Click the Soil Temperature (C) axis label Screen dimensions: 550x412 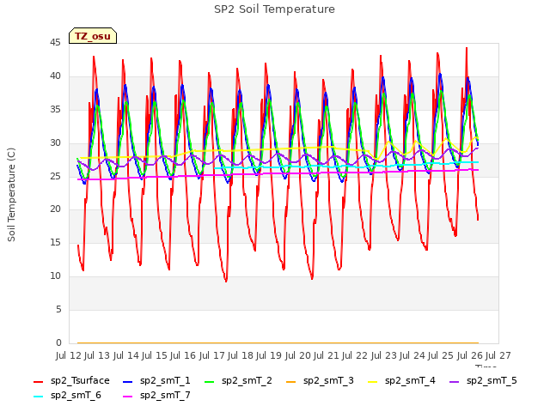pyautogui.click(x=11, y=195)
